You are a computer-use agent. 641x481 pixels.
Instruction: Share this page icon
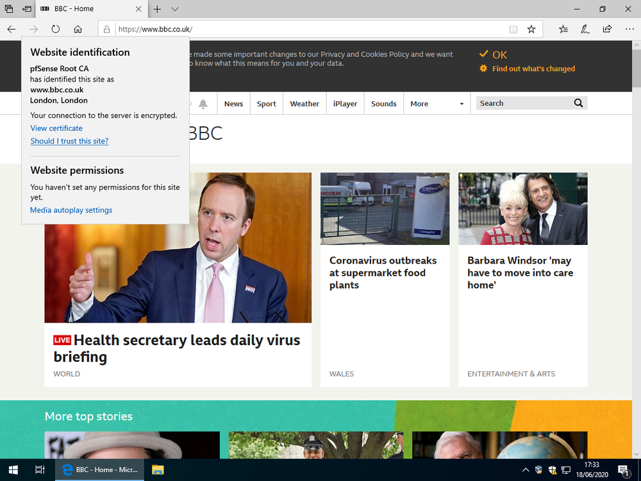[x=607, y=29]
